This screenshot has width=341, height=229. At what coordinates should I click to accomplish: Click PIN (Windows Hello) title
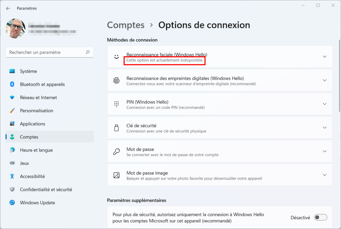point(148,102)
